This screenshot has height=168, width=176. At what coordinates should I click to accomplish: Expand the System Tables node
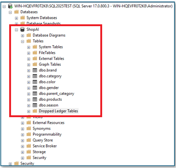click(x=29, y=48)
